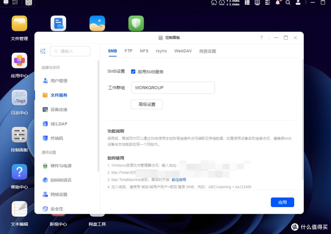Click the 网盘工具 desktop label
This screenshot has width=331, height=234.
(97, 224)
